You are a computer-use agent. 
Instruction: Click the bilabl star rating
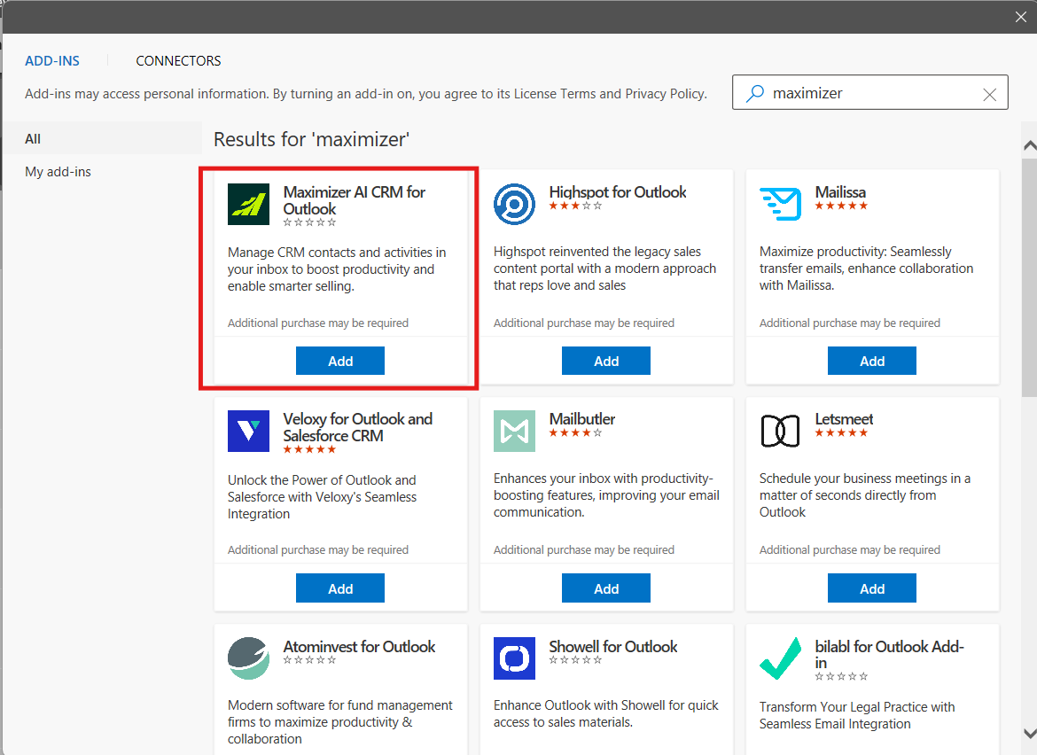(841, 676)
